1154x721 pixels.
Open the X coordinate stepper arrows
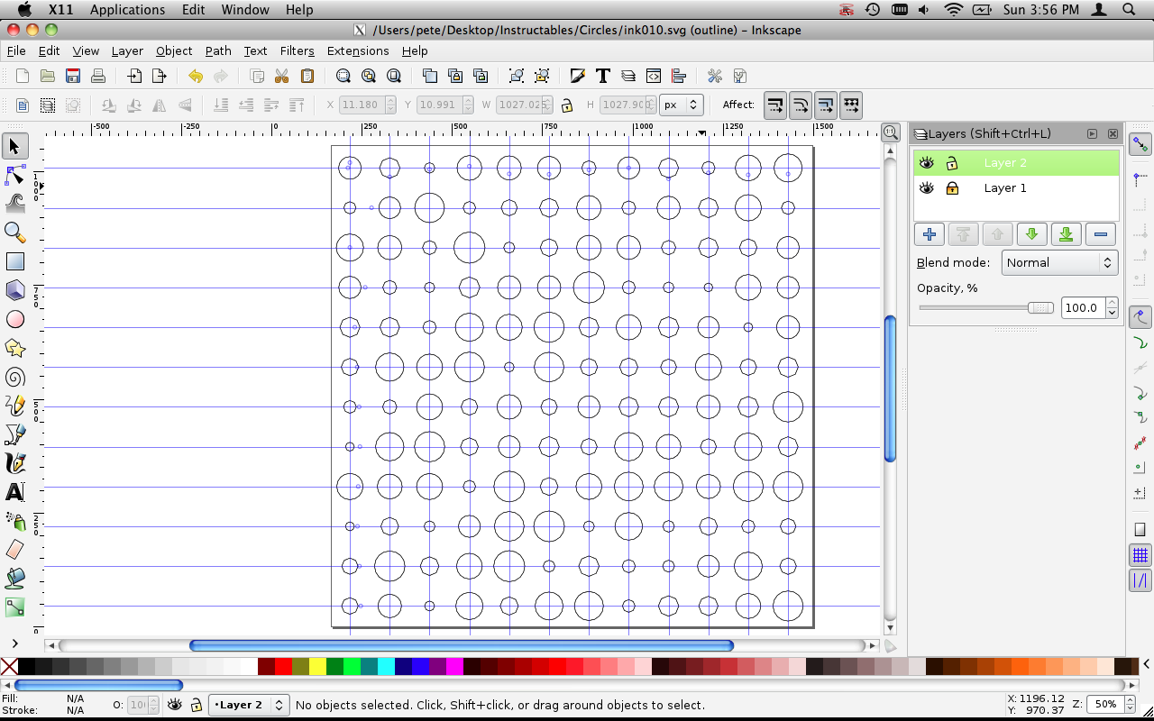point(390,105)
